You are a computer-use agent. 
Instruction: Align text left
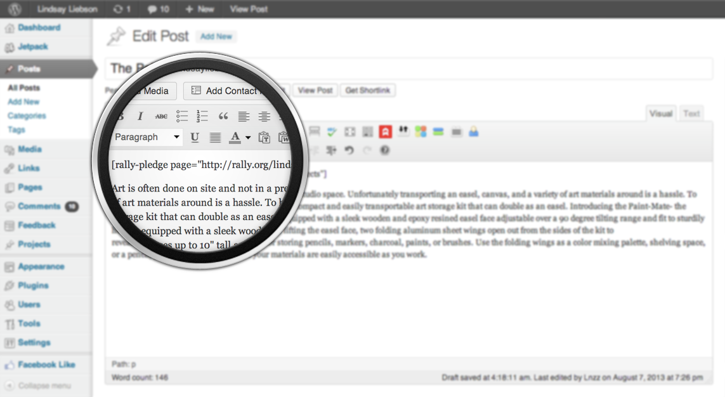tap(244, 117)
